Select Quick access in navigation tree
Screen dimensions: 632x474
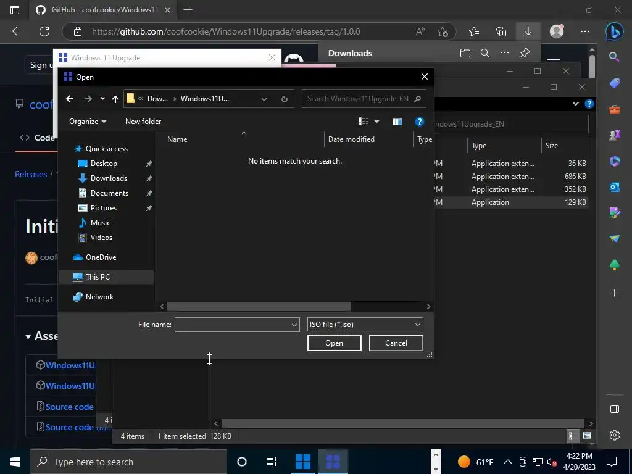click(x=106, y=149)
